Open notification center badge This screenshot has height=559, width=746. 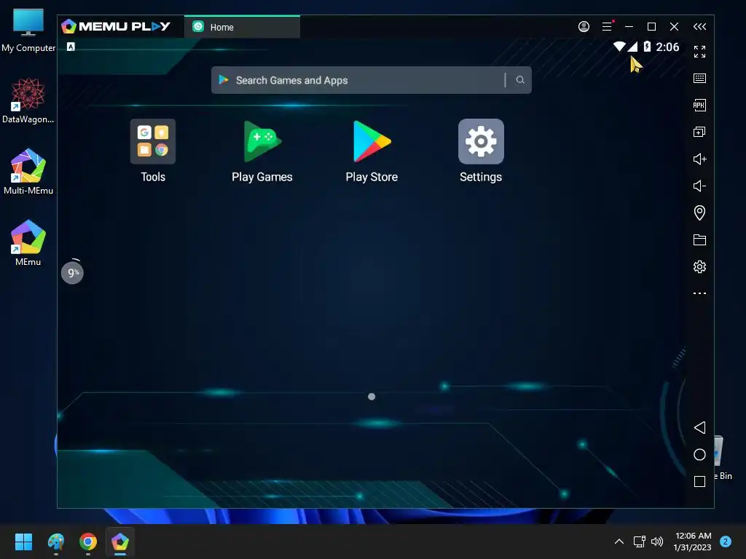[726, 542]
